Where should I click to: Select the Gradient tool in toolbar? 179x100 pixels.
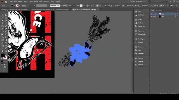[x=6, y=40]
